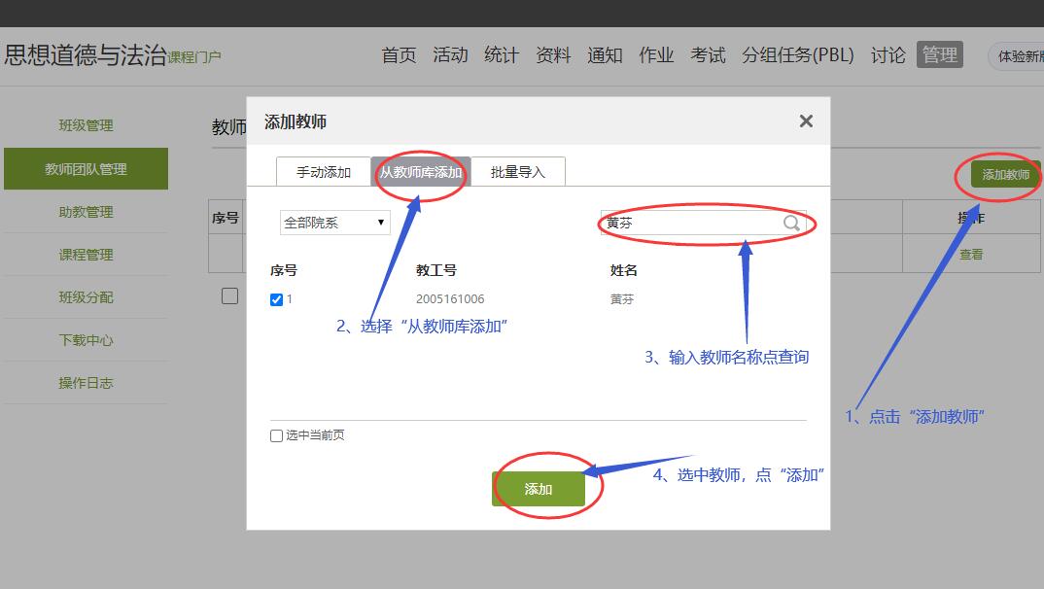Open the 全部院系 department dropdown
This screenshot has height=589, width=1044.
point(334,223)
